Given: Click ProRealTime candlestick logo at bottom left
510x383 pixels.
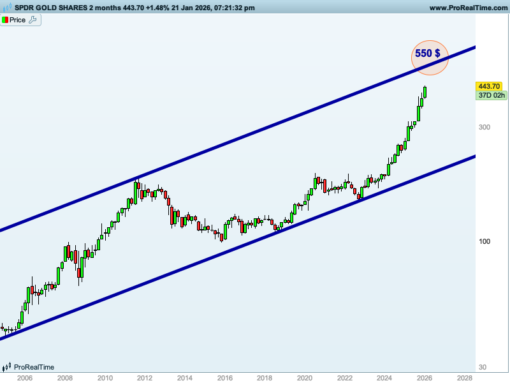Looking at the screenshot, I should [x=7, y=367].
